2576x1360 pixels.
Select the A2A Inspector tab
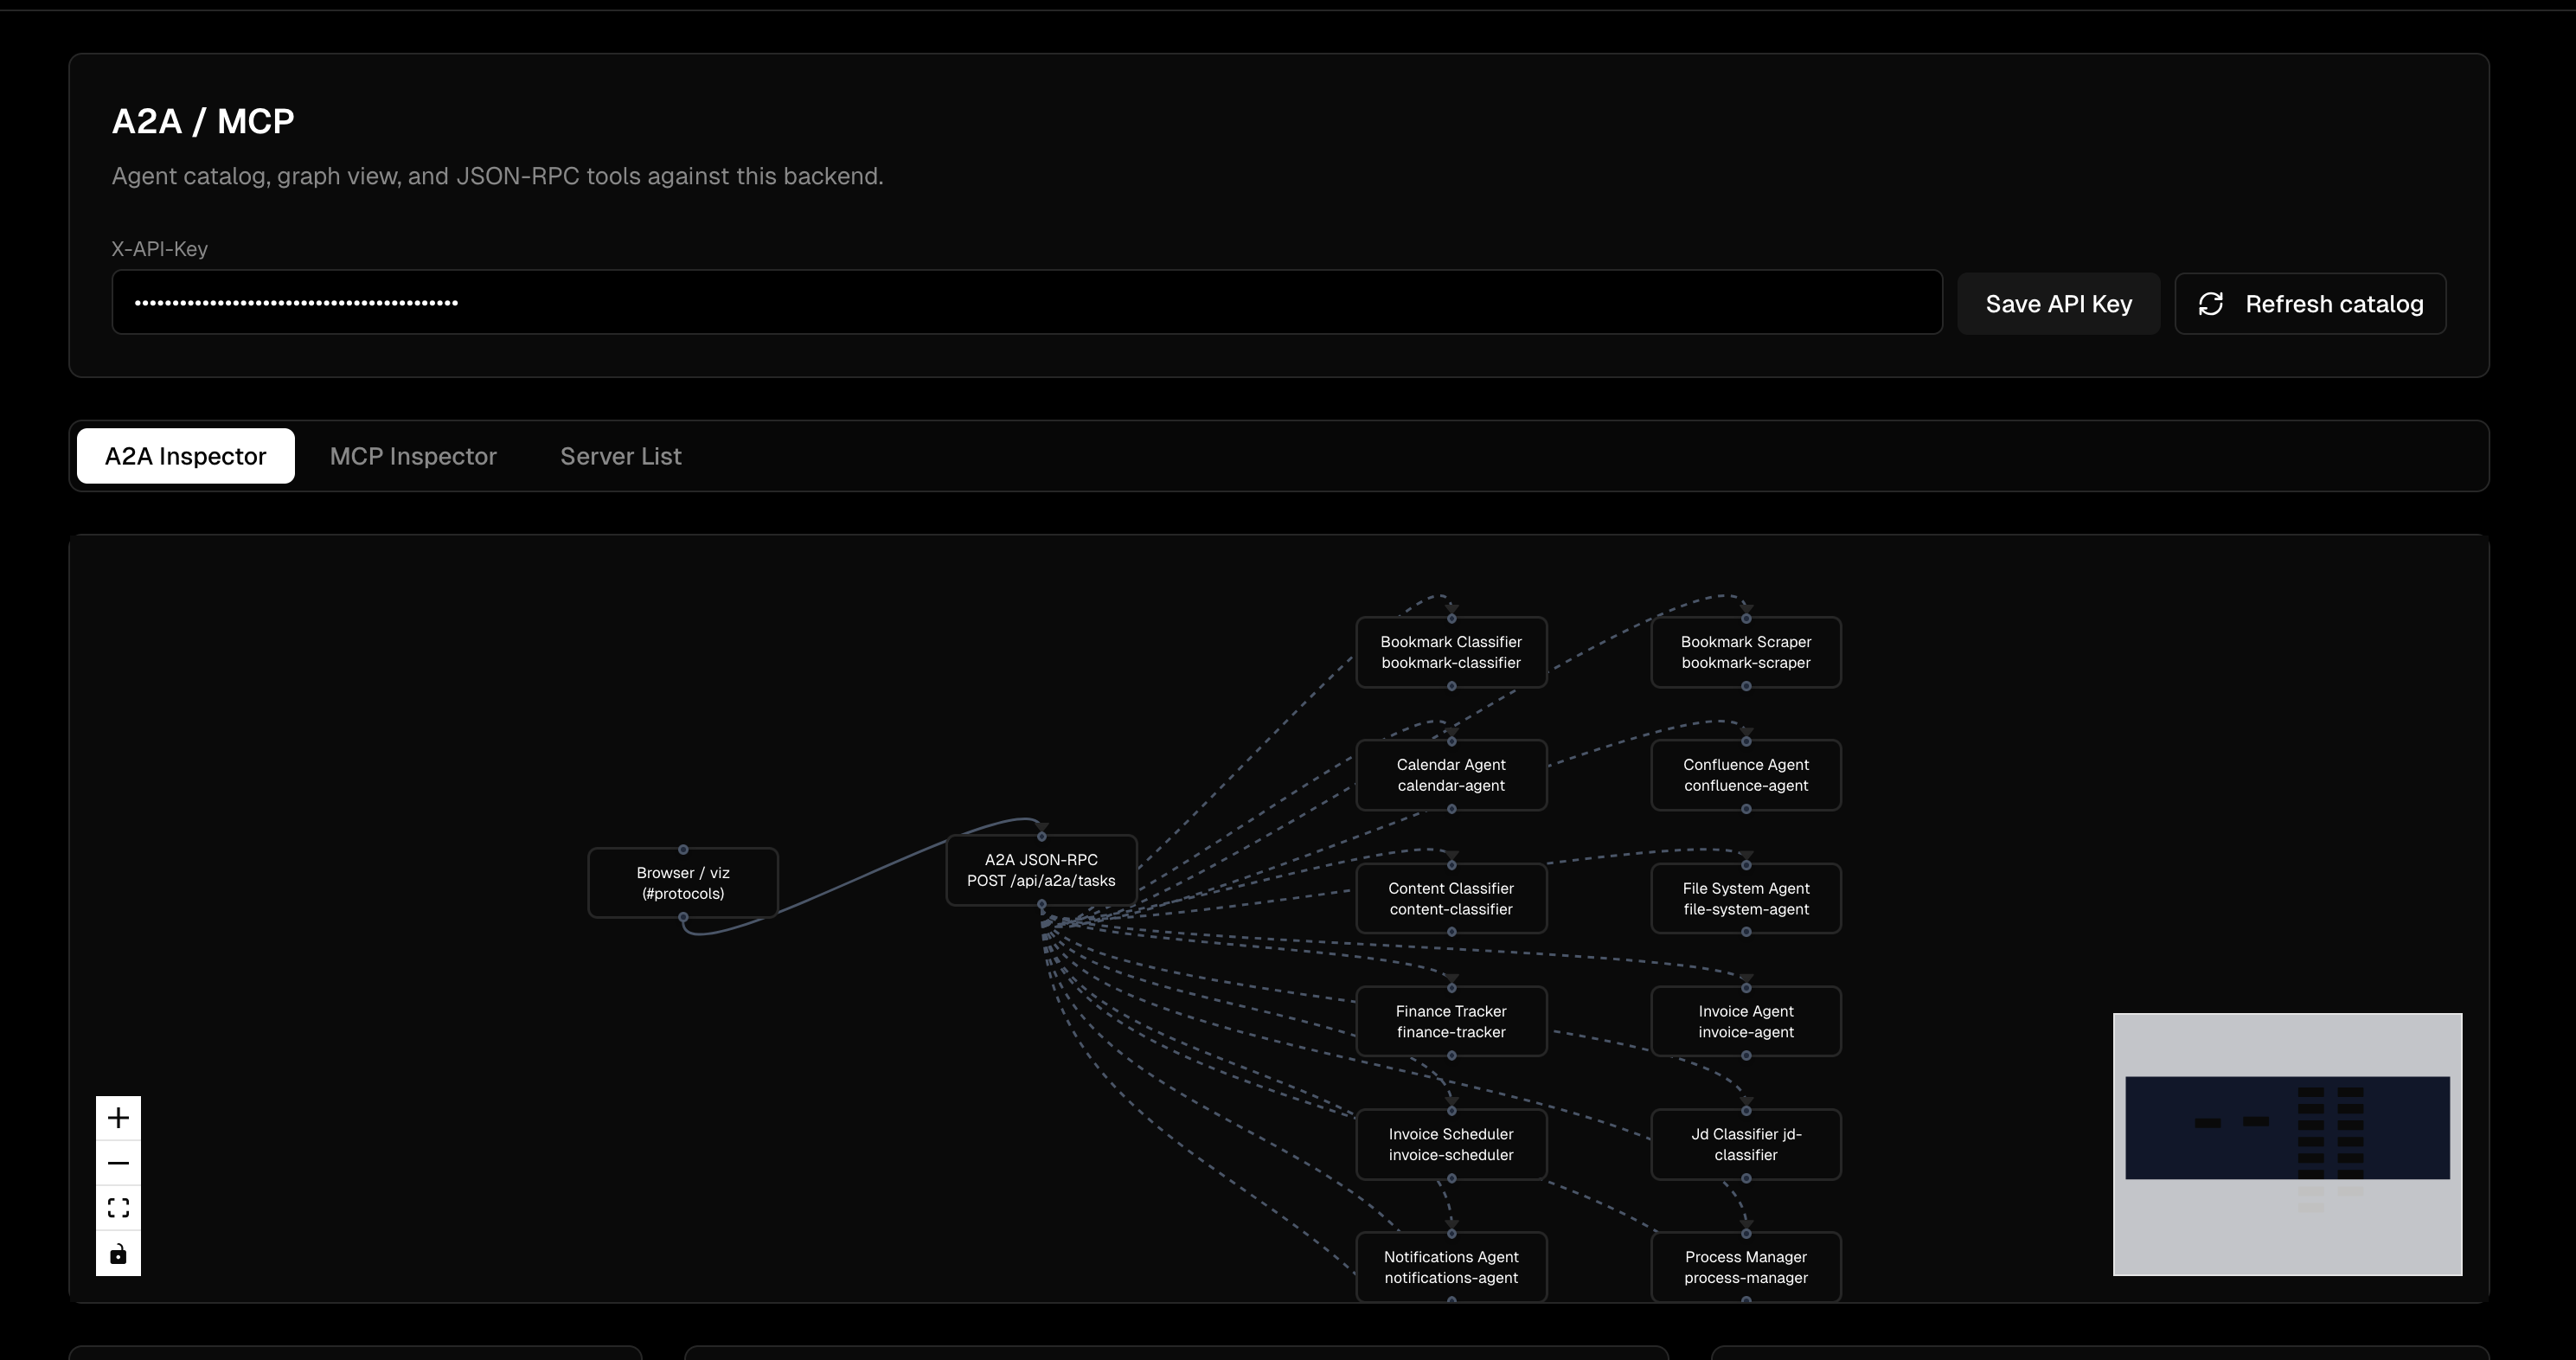click(x=185, y=456)
